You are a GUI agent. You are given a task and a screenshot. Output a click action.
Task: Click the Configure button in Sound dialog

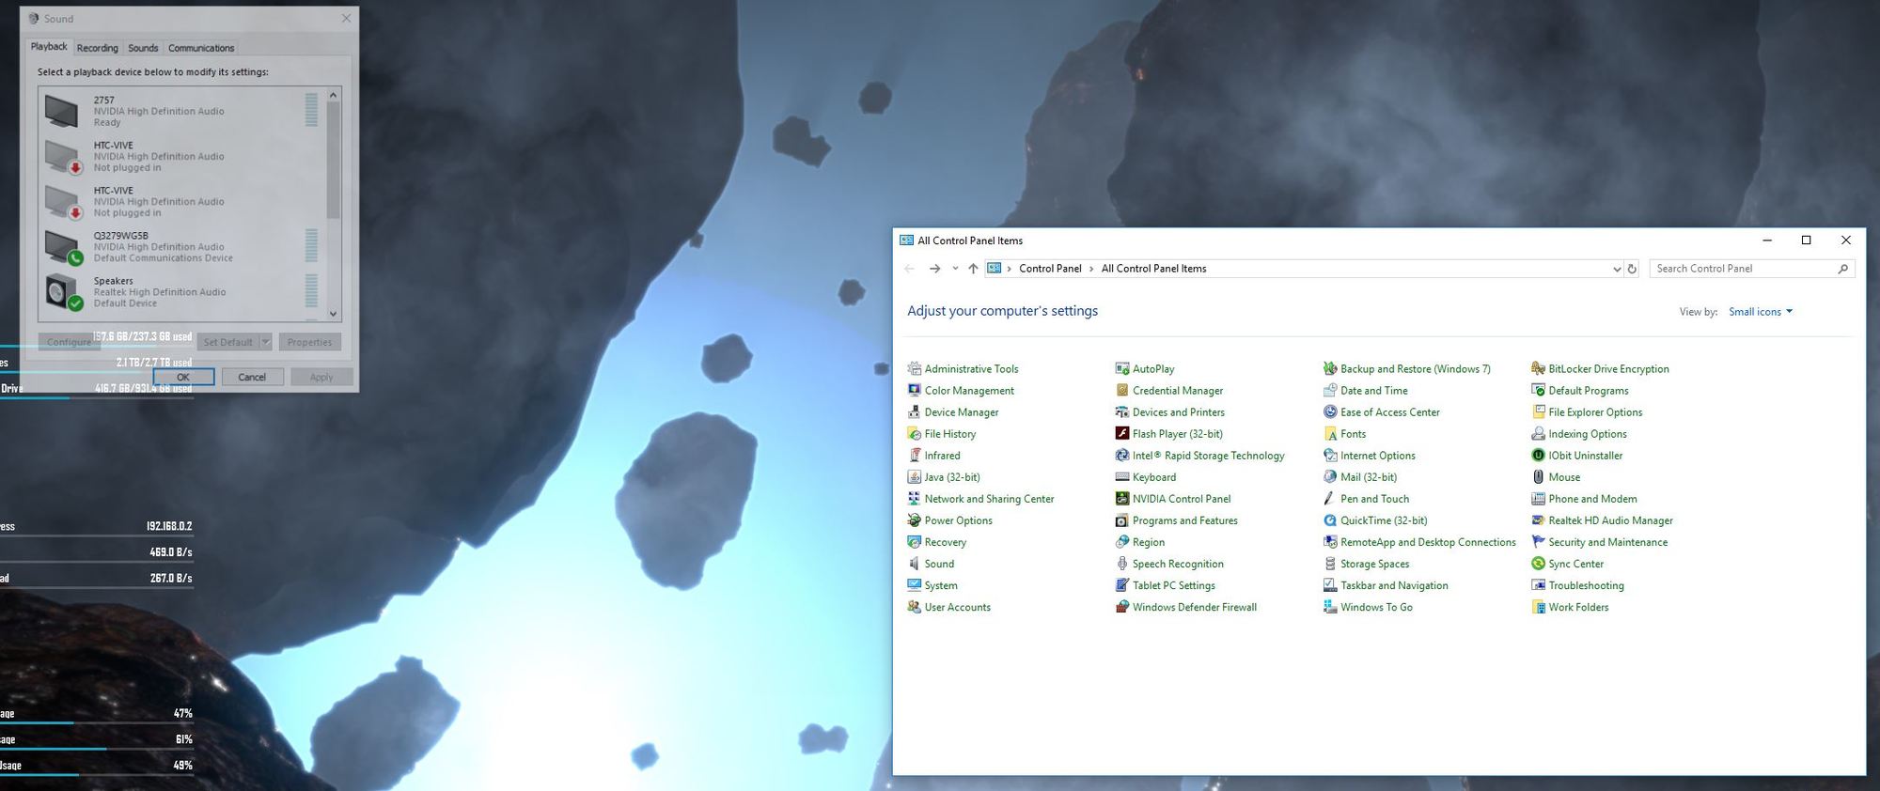point(69,342)
